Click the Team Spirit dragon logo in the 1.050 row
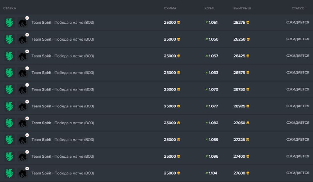The width and height of the screenshot is (313, 182). pyautogui.click(x=23, y=39)
